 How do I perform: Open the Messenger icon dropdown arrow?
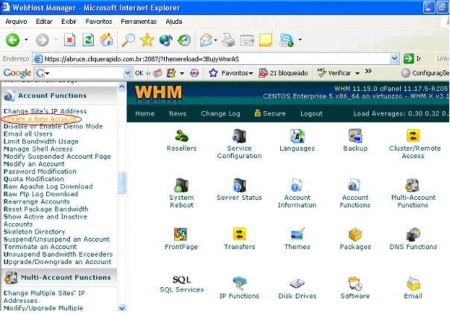point(300,40)
